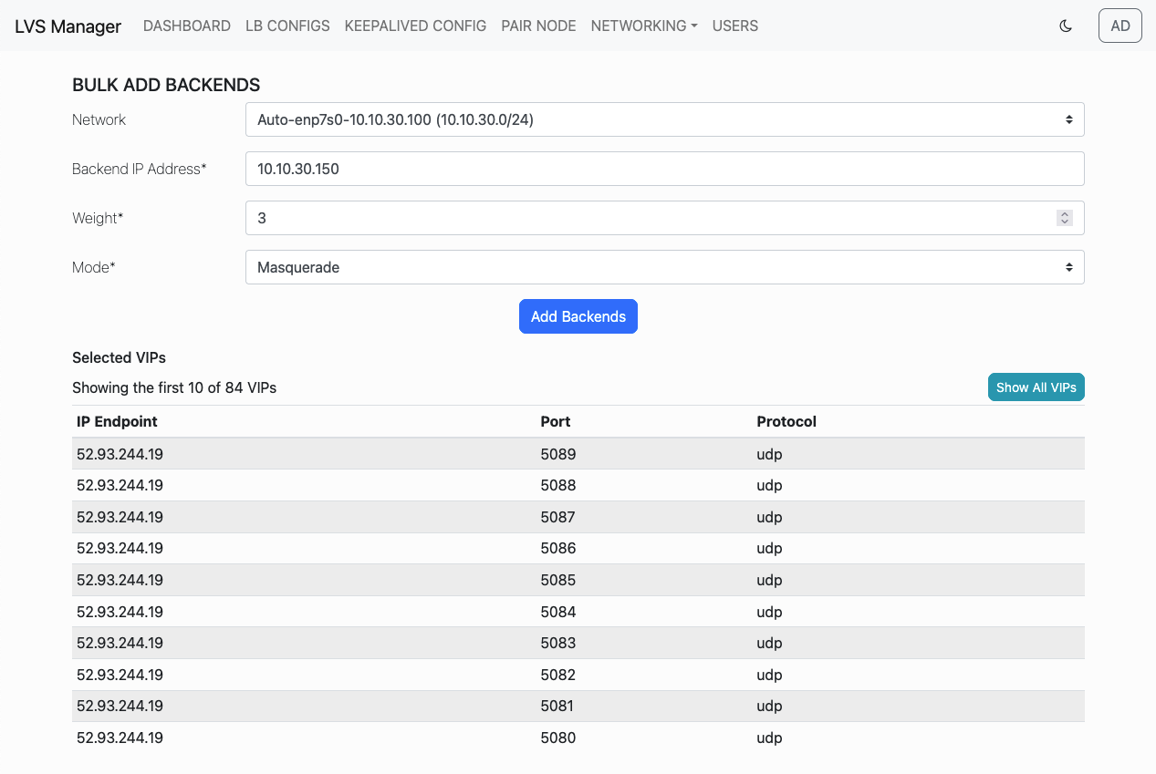This screenshot has width=1156, height=774.
Task: Click the Weight stepper arrows
Action: [x=1064, y=218]
